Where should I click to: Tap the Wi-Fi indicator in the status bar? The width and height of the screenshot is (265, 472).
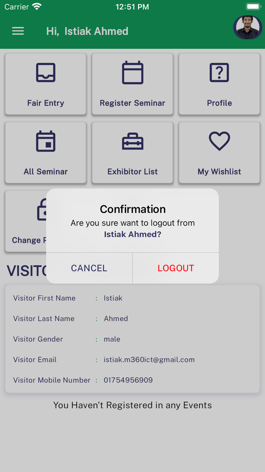[x=36, y=6]
